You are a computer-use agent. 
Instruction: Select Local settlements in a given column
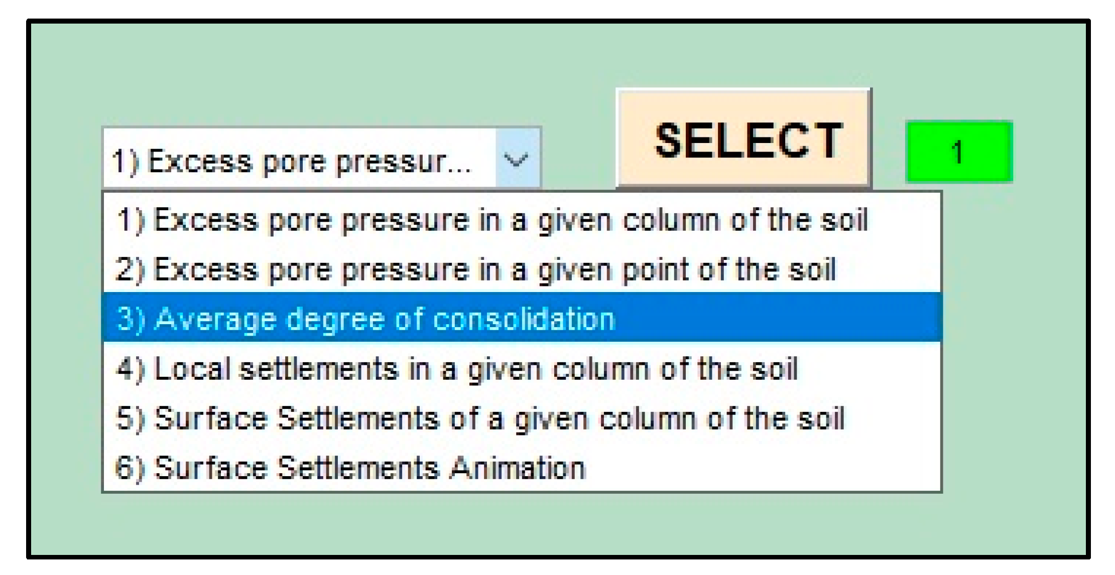pos(457,369)
